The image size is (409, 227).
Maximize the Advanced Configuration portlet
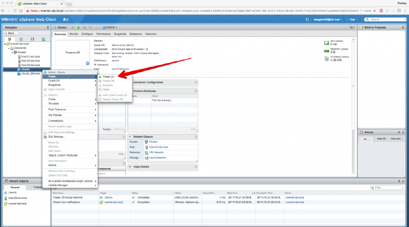[x=196, y=82]
